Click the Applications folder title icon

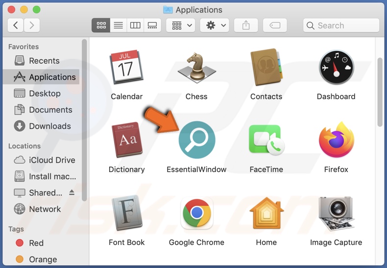[168, 10]
